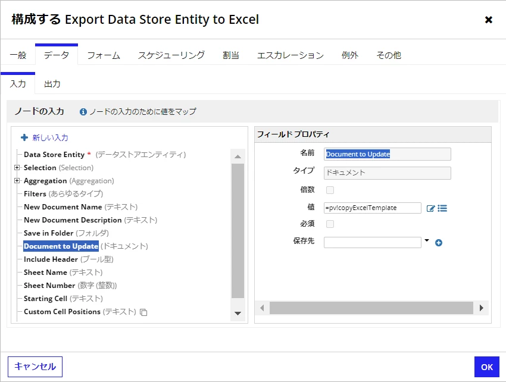Select the Selection input row
Screen dimensions: 506x382
click(58, 168)
